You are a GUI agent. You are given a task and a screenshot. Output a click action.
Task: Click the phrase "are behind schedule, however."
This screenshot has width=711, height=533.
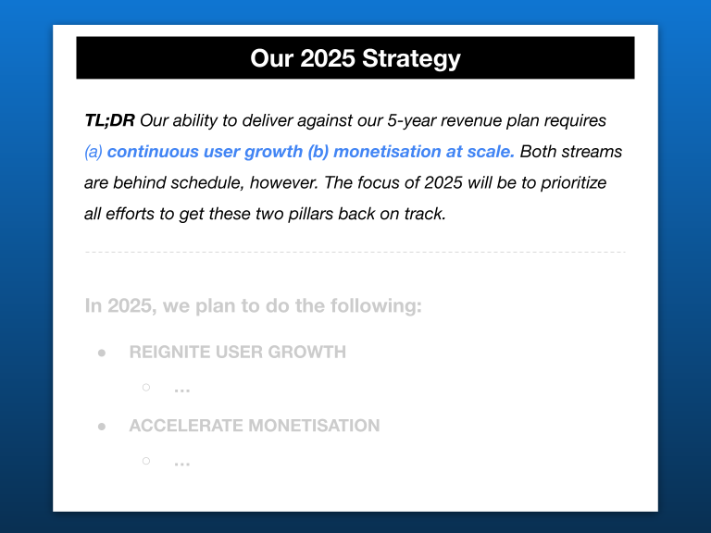[202, 182]
